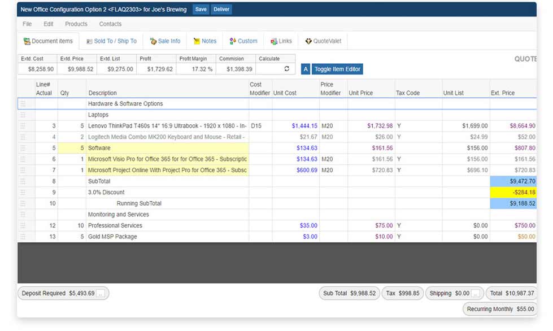Click the Links tab icon
The image size is (553, 331).
click(274, 41)
